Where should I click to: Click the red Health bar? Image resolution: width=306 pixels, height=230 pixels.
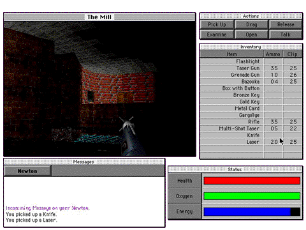(x=252, y=181)
